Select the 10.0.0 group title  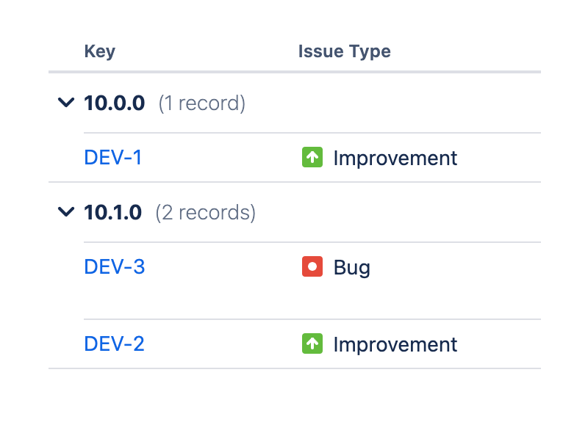[x=115, y=103]
